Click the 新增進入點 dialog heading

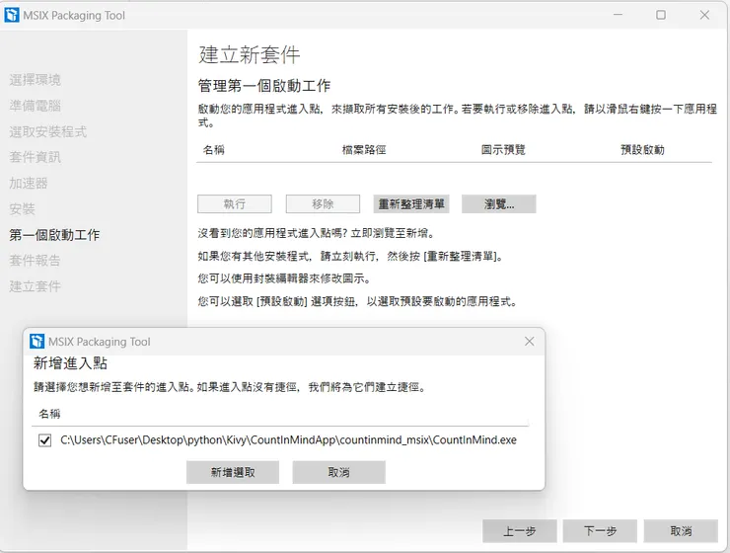point(70,363)
